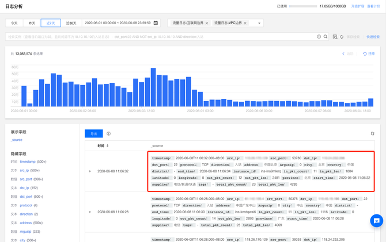
Task: Click the 导出 export button
Action: tap(93, 133)
